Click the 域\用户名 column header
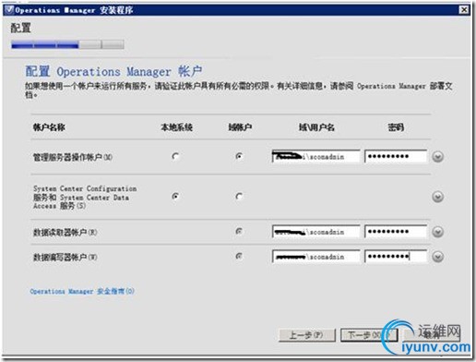 click(316, 127)
